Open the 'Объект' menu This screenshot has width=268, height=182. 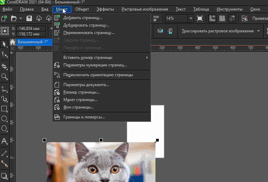(82, 9)
